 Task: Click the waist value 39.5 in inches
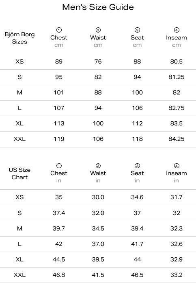point(98,259)
